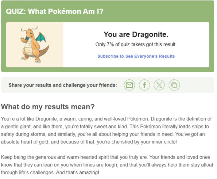Click the "What do my results mean?" heading

click(x=48, y=107)
